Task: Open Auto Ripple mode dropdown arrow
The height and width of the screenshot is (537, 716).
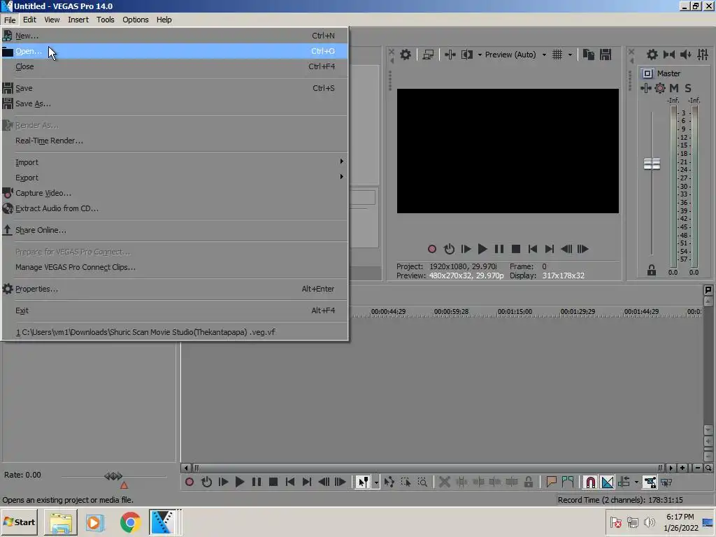Action: [636, 482]
